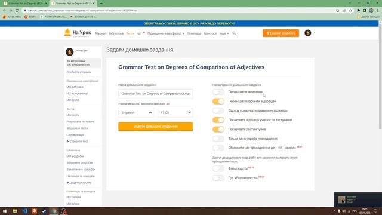
Task: Enable the 'Гра Відповідності' switch
Action: 218,178
